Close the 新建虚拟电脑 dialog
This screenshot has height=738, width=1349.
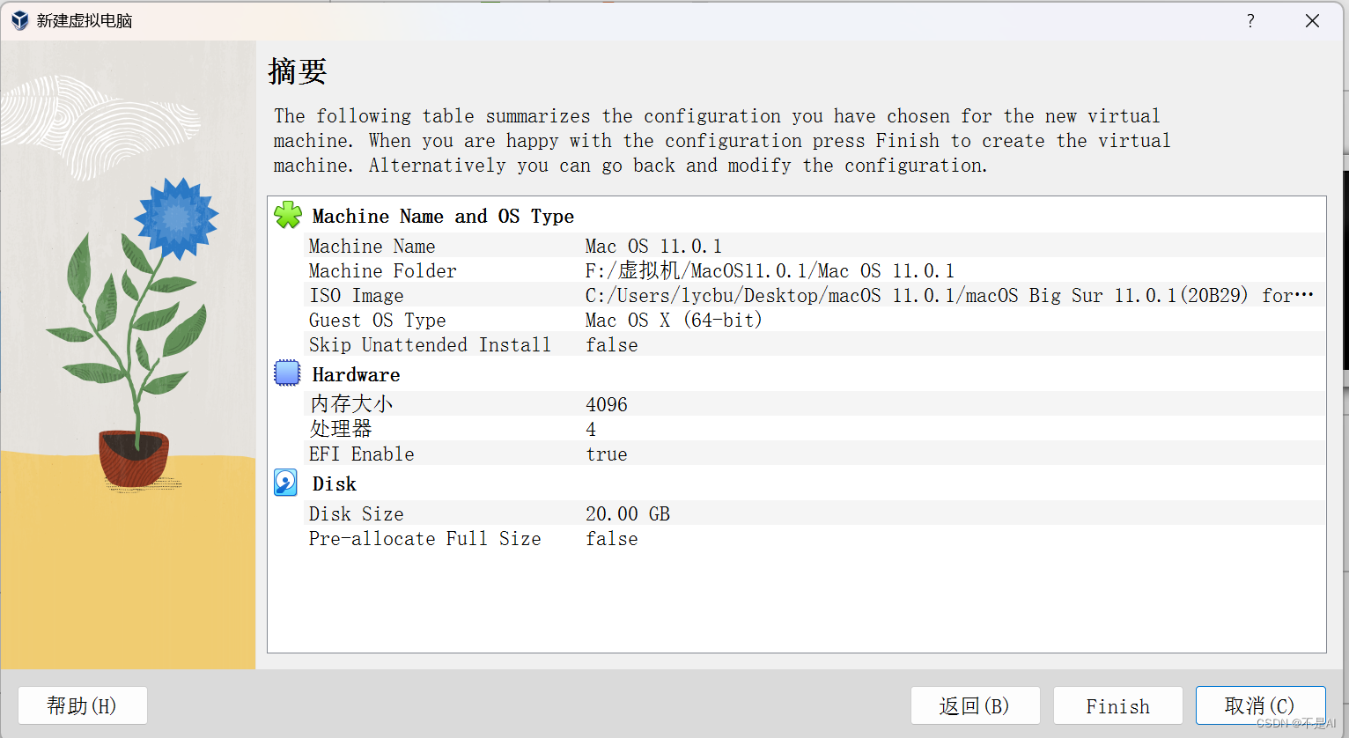tap(1312, 20)
